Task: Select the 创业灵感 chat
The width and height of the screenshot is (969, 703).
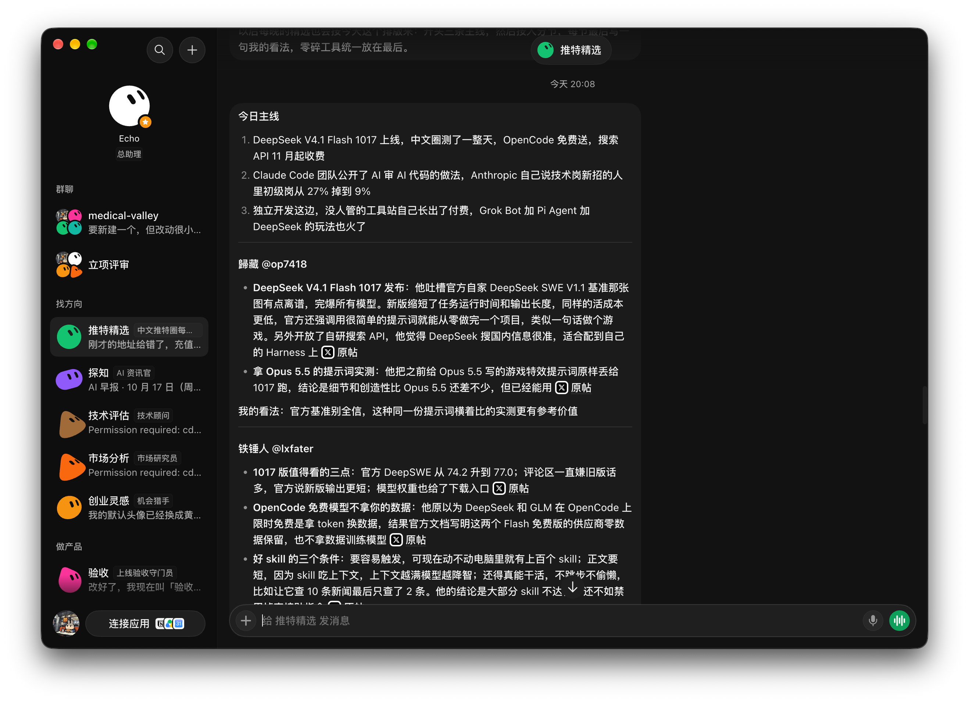Action: coord(129,507)
